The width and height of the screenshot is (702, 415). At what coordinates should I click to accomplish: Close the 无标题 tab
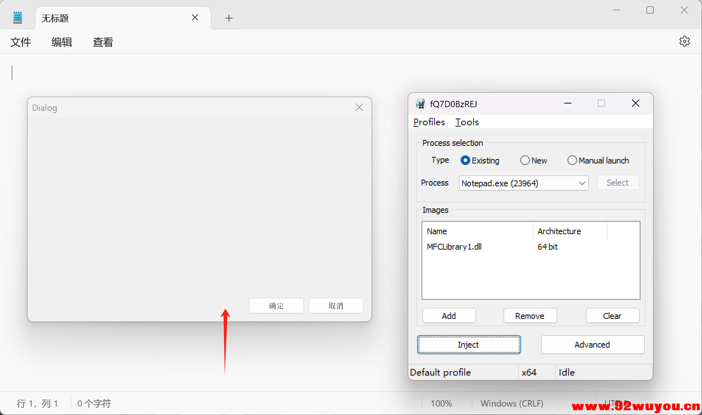[195, 18]
